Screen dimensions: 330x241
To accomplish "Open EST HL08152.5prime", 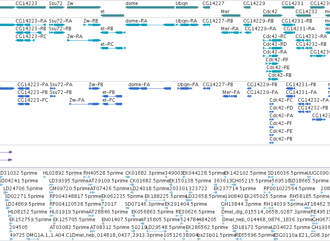I will 28,212.
